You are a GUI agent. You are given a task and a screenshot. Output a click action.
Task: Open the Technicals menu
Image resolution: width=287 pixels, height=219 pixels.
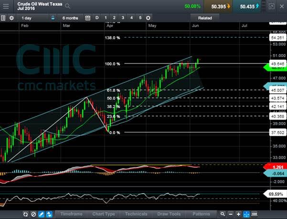coord(136,214)
